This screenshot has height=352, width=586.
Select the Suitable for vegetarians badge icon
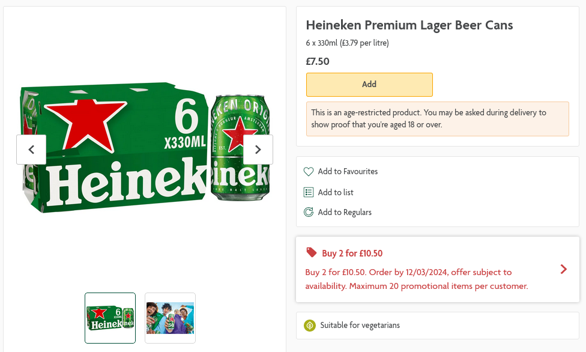point(310,325)
